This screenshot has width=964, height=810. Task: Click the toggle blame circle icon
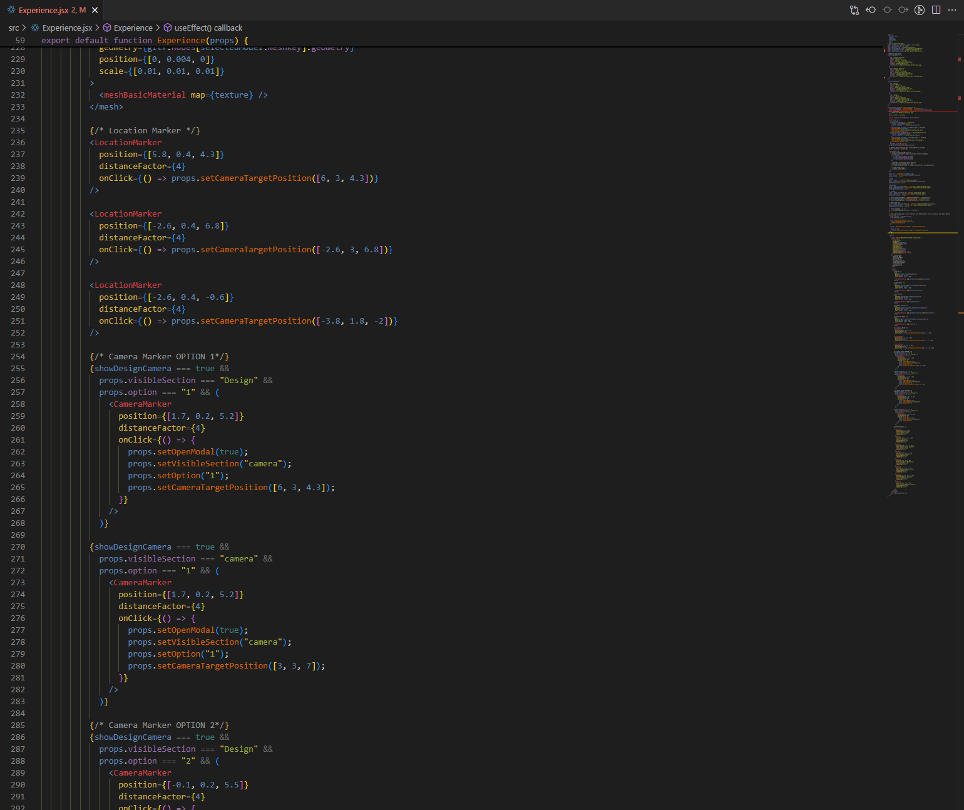click(887, 10)
